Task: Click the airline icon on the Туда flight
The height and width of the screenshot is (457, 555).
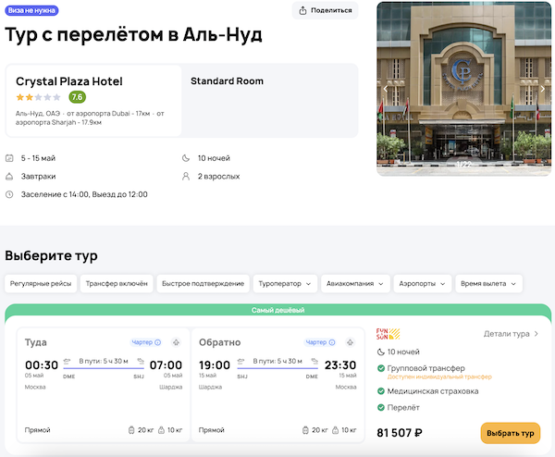Action: click(175, 342)
